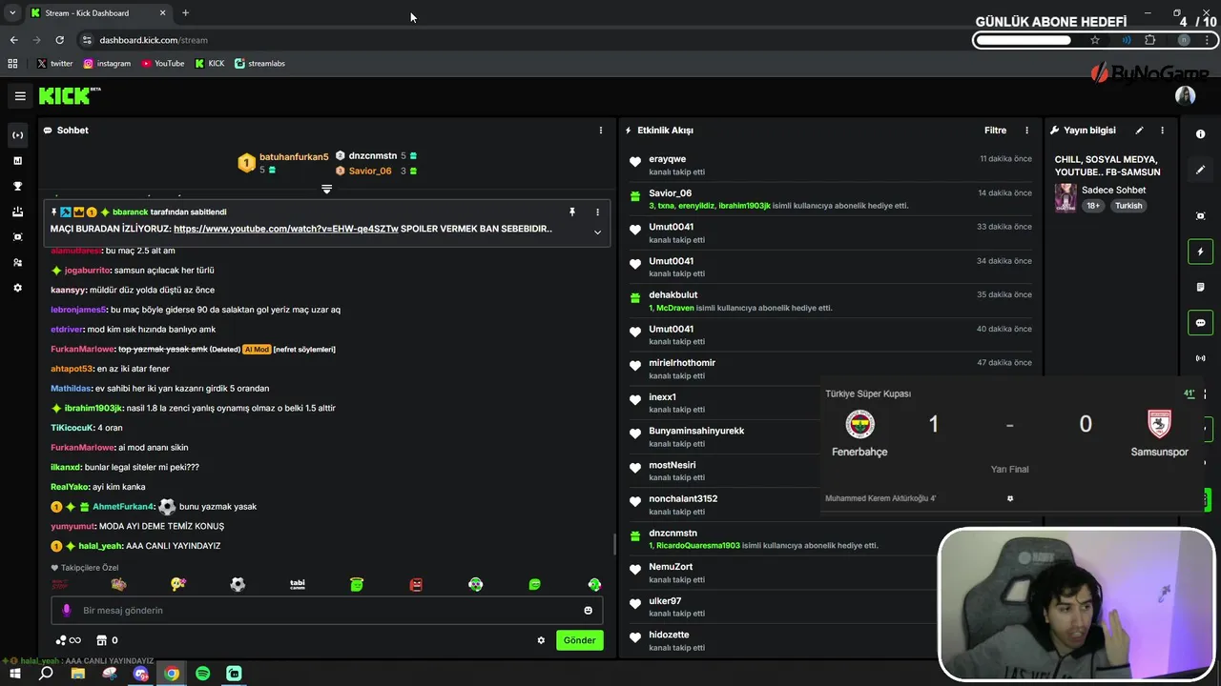Open a new browser tab
The height and width of the screenshot is (686, 1221).
coord(185,13)
